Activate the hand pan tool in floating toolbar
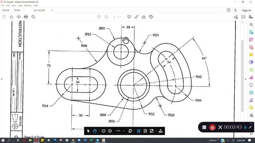This screenshot has height=143, width=255. pyautogui.click(x=95, y=131)
